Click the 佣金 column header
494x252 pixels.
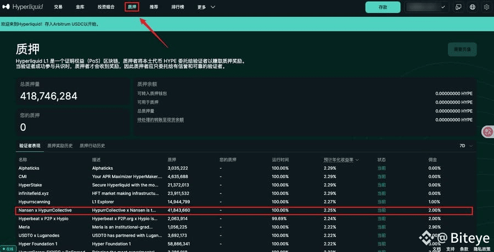click(x=433, y=160)
